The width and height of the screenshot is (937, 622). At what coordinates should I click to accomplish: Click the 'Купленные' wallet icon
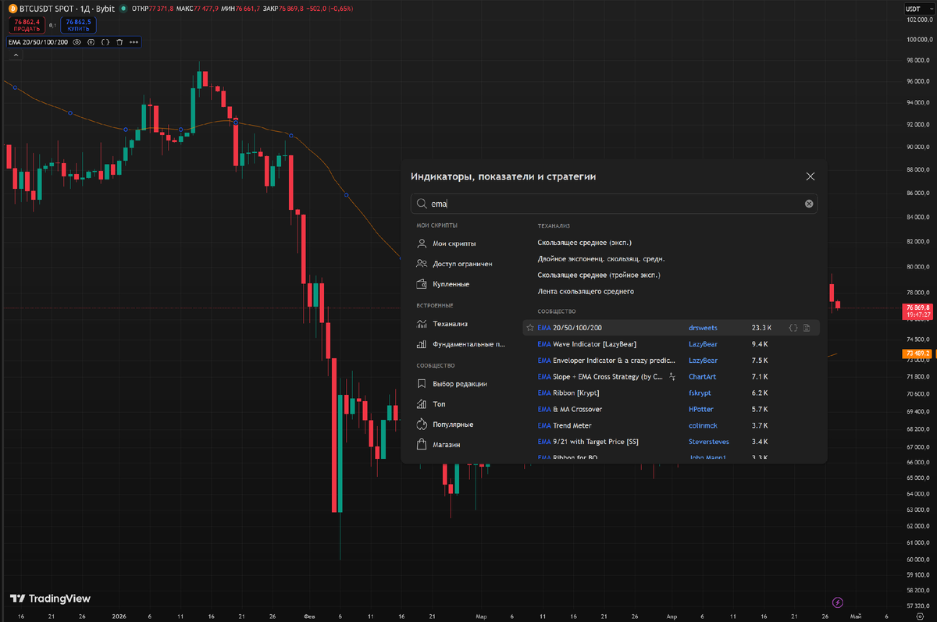coord(422,284)
